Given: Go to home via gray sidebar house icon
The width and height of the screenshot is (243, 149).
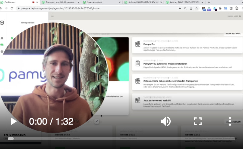Looking at the screenshot, I should coord(2,38).
